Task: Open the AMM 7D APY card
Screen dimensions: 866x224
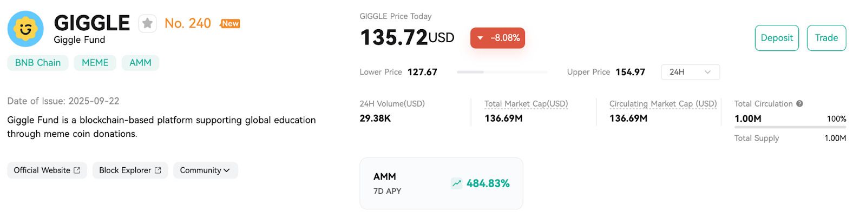Action: (441, 183)
